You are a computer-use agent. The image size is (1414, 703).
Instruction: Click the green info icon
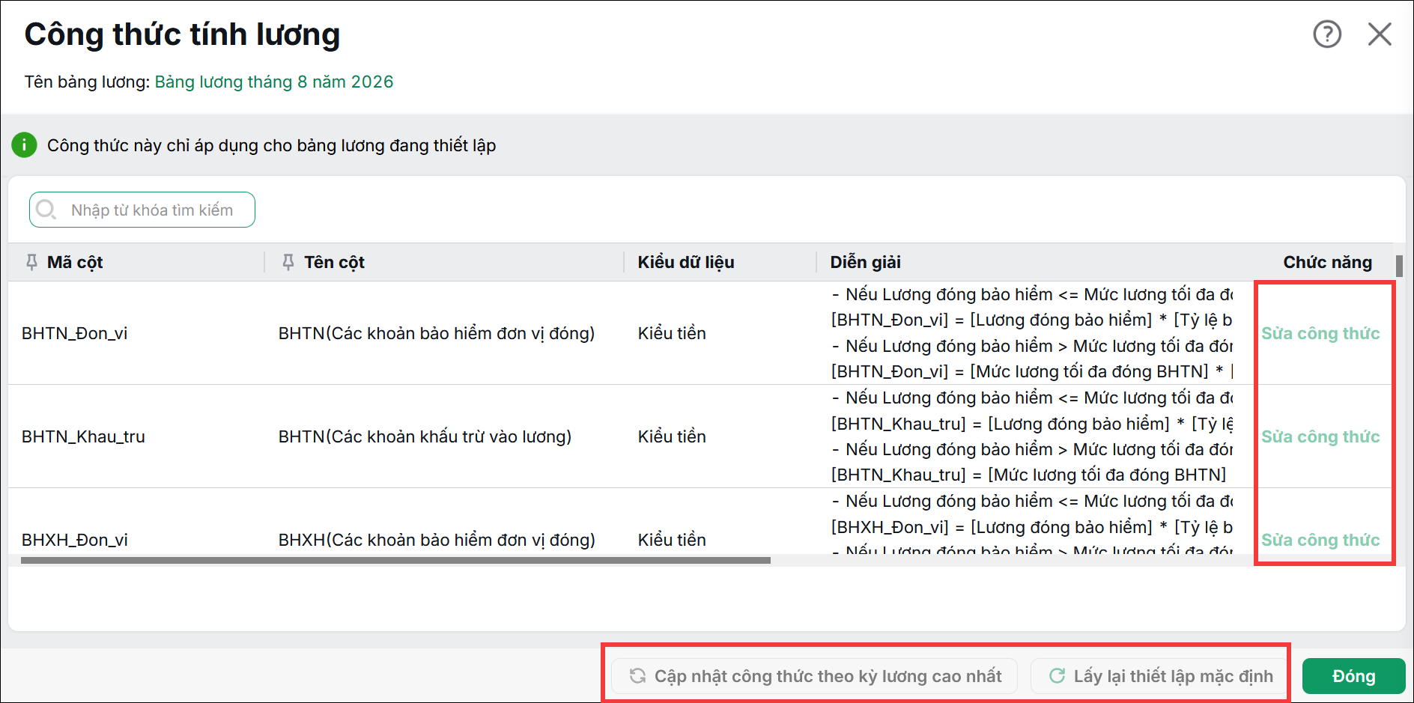(x=24, y=144)
